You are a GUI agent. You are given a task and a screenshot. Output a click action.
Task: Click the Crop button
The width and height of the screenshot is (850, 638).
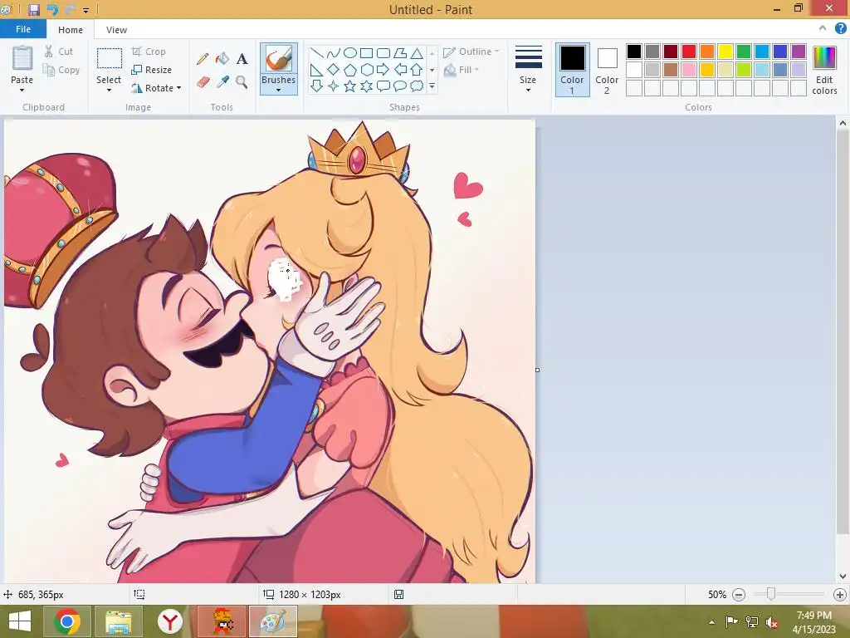click(149, 52)
